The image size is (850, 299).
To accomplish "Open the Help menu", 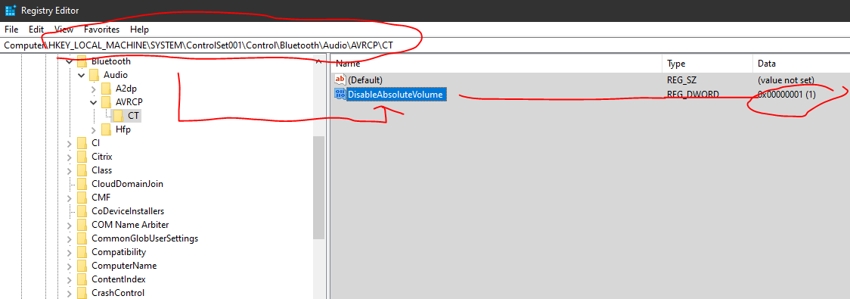I will (x=139, y=30).
